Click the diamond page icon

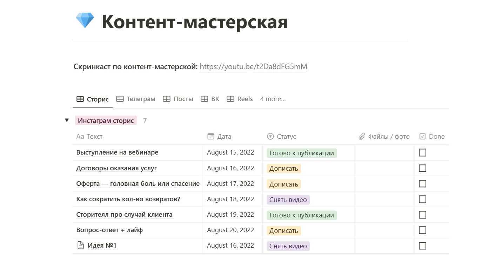85,21
